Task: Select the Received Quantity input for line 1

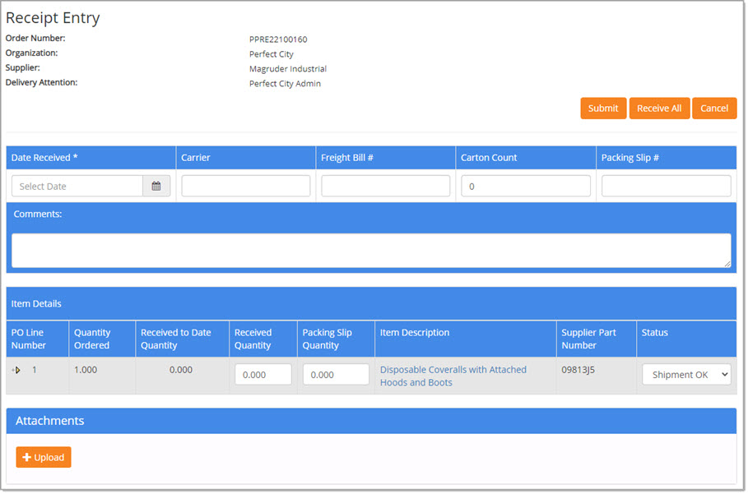Action: click(x=263, y=375)
